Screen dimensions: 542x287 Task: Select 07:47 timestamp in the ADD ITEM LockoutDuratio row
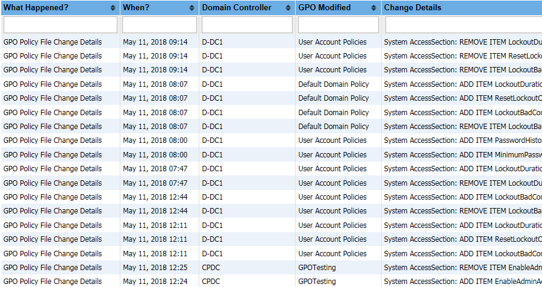tap(155, 169)
